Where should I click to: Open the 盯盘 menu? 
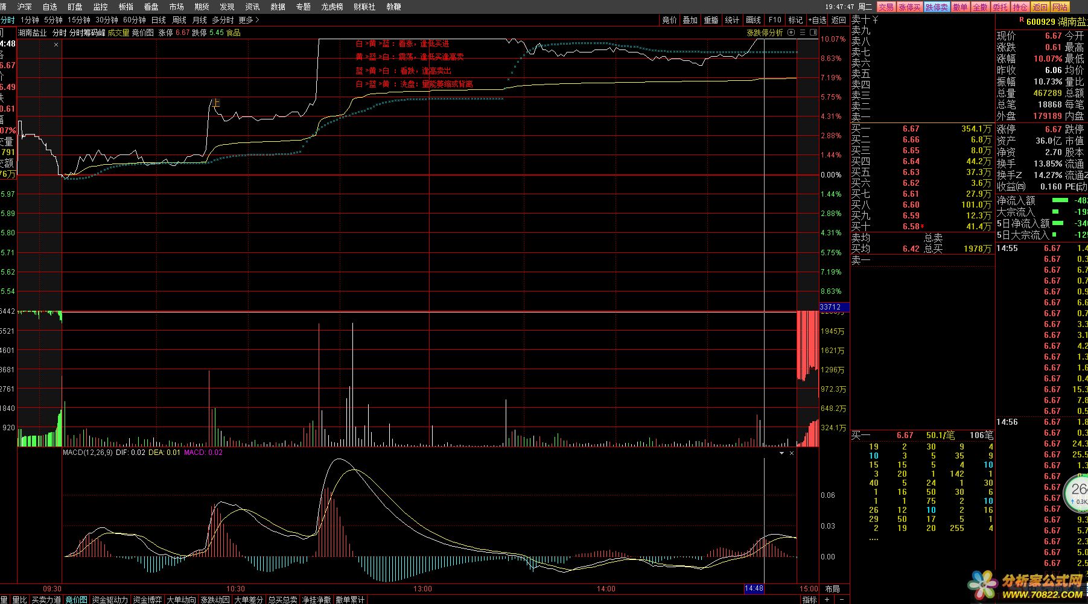[x=75, y=7]
